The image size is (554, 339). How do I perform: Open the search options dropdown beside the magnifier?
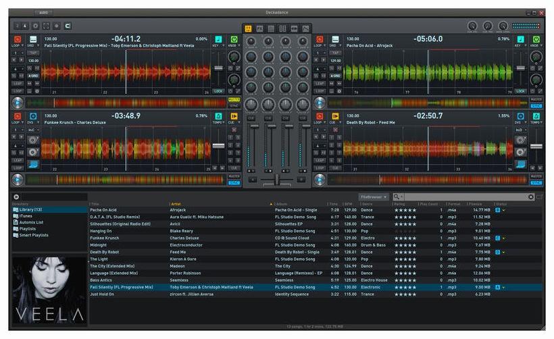401,197
